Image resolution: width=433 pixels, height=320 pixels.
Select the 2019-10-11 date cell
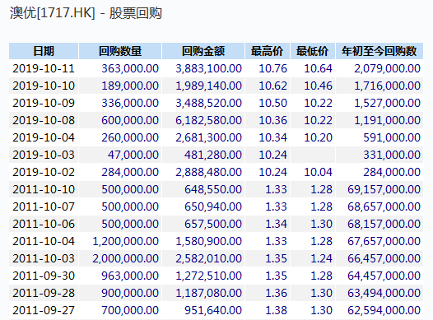coord(44,68)
